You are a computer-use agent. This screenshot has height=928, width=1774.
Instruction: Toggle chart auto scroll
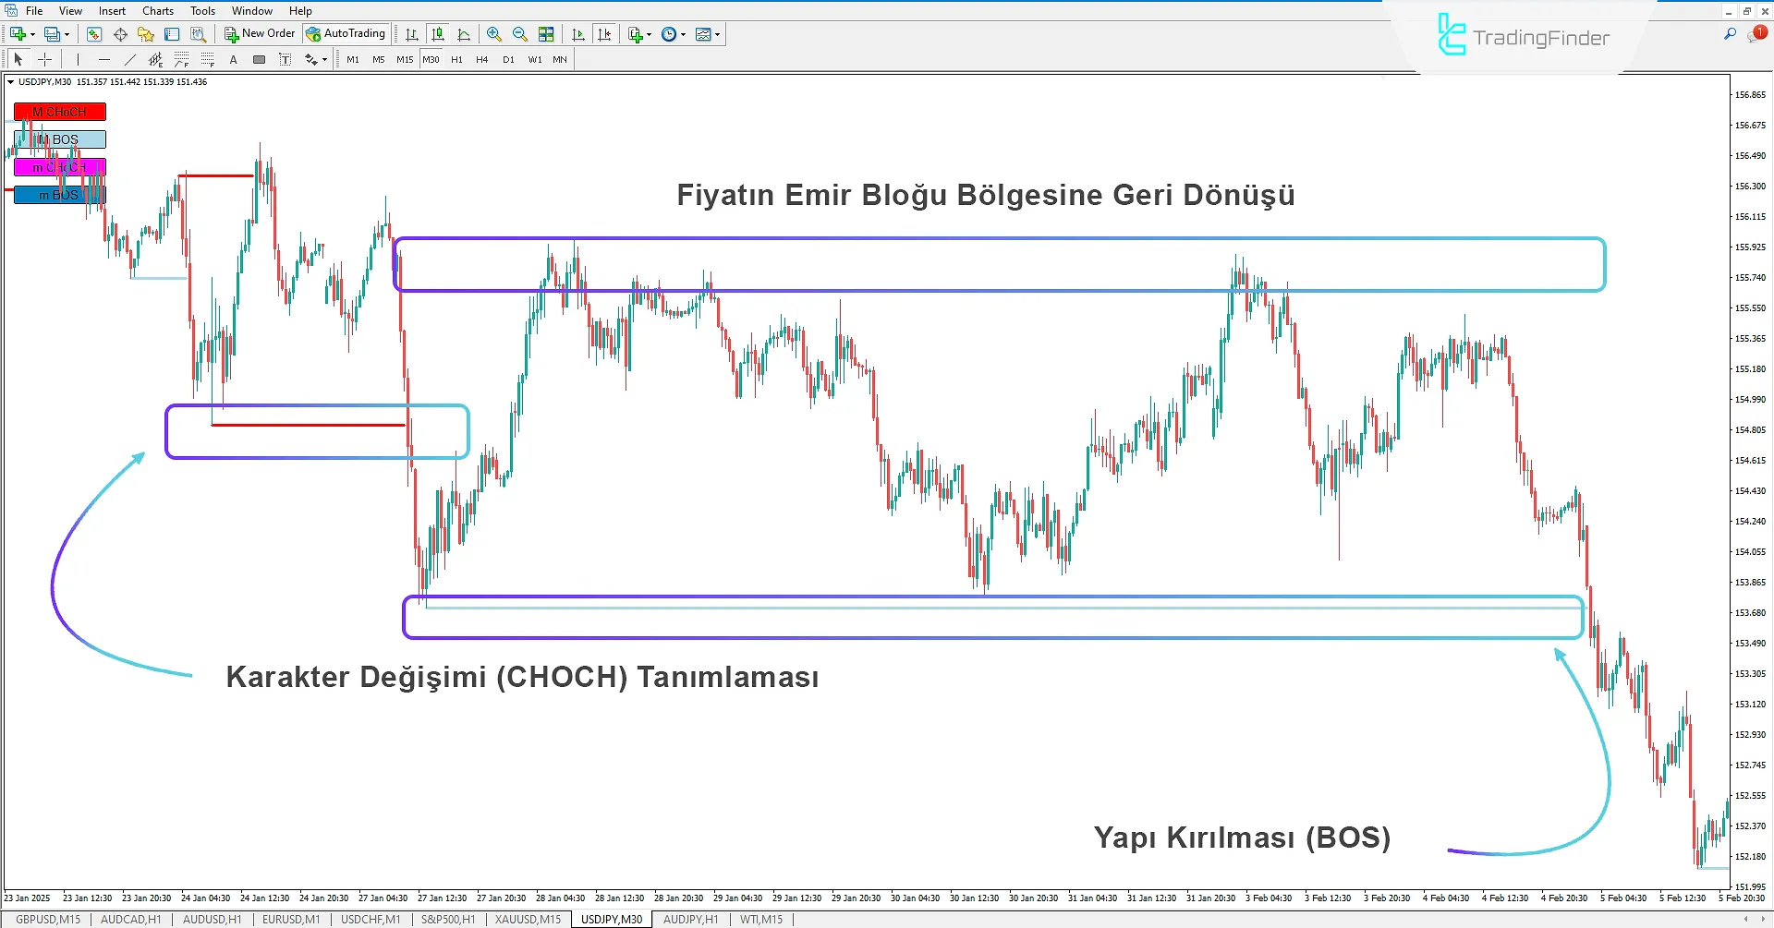[577, 34]
